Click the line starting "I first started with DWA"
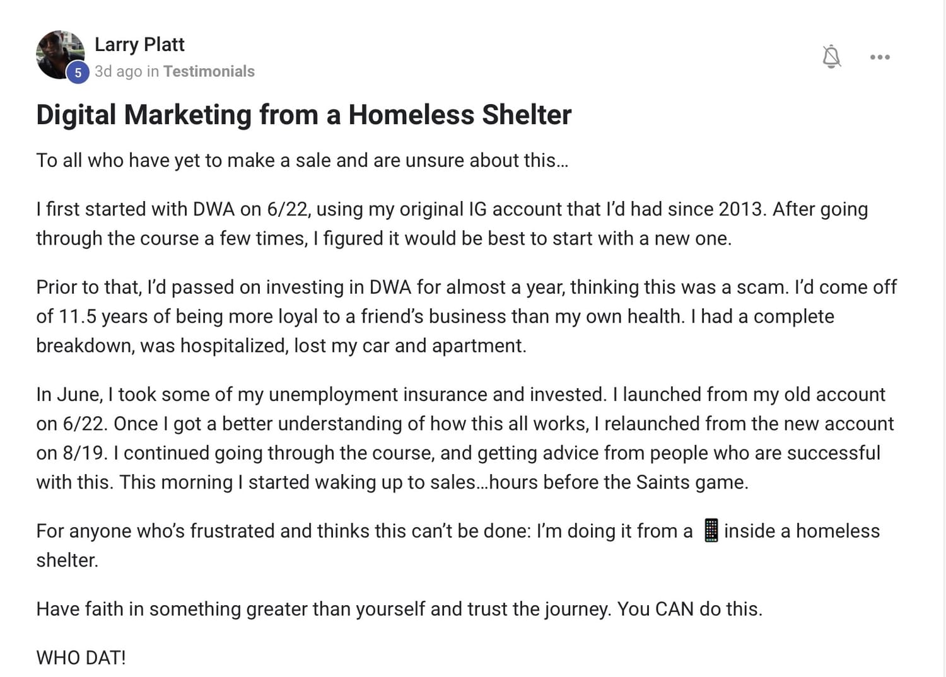This screenshot has height=677, width=946. tap(452, 209)
